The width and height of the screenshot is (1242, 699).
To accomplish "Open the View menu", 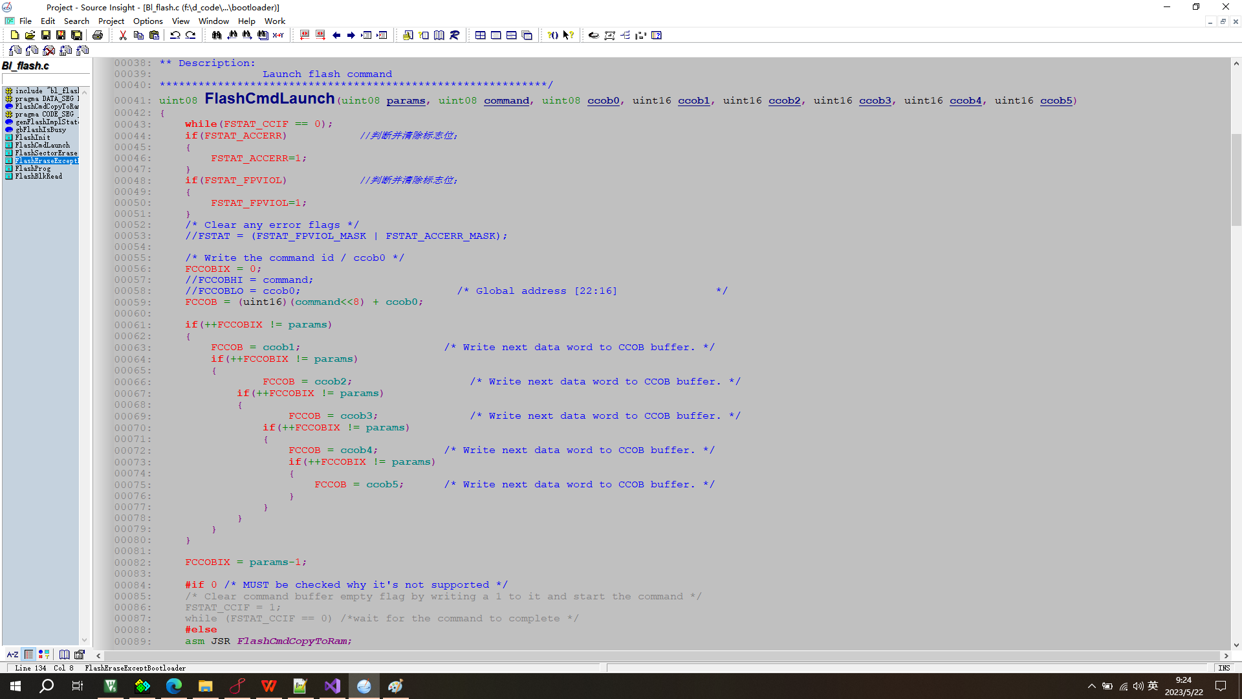I will pos(180,21).
